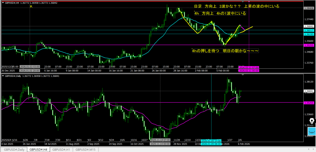Select the GBPUSD#,H4 tab
This screenshot has height=152, width=316.
tap(38, 149)
